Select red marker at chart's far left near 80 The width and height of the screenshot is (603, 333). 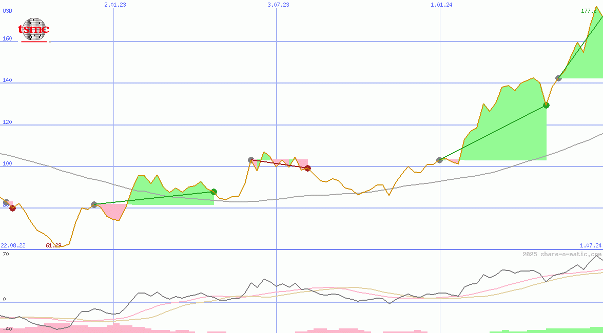tap(13, 208)
